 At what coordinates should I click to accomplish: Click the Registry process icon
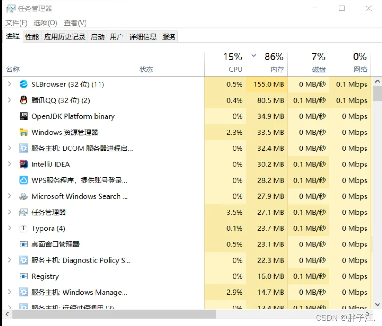[x=23, y=276]
